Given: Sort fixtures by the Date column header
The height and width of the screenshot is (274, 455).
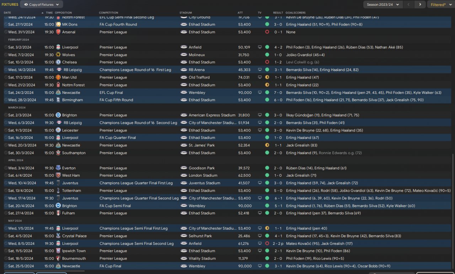Looking at the screenshot, I should pos(7,13).
